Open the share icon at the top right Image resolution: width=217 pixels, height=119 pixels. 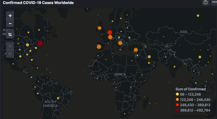(x=205, y=2)
